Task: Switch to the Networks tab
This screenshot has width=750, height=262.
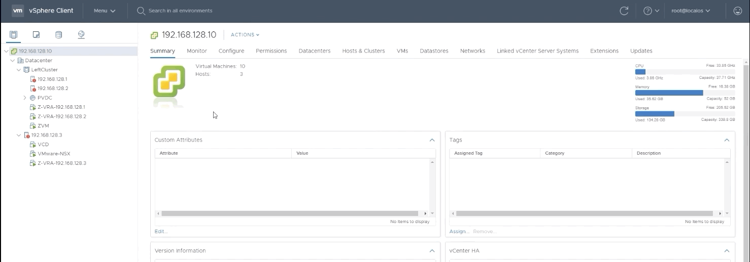Action: [x=472, y=51]
